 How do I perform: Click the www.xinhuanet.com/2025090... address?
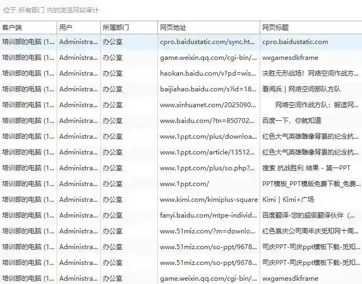click(x=208, y=105)
